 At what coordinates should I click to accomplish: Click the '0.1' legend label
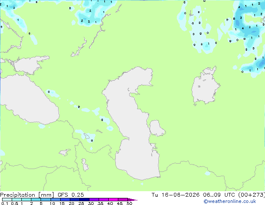point(5,203)
